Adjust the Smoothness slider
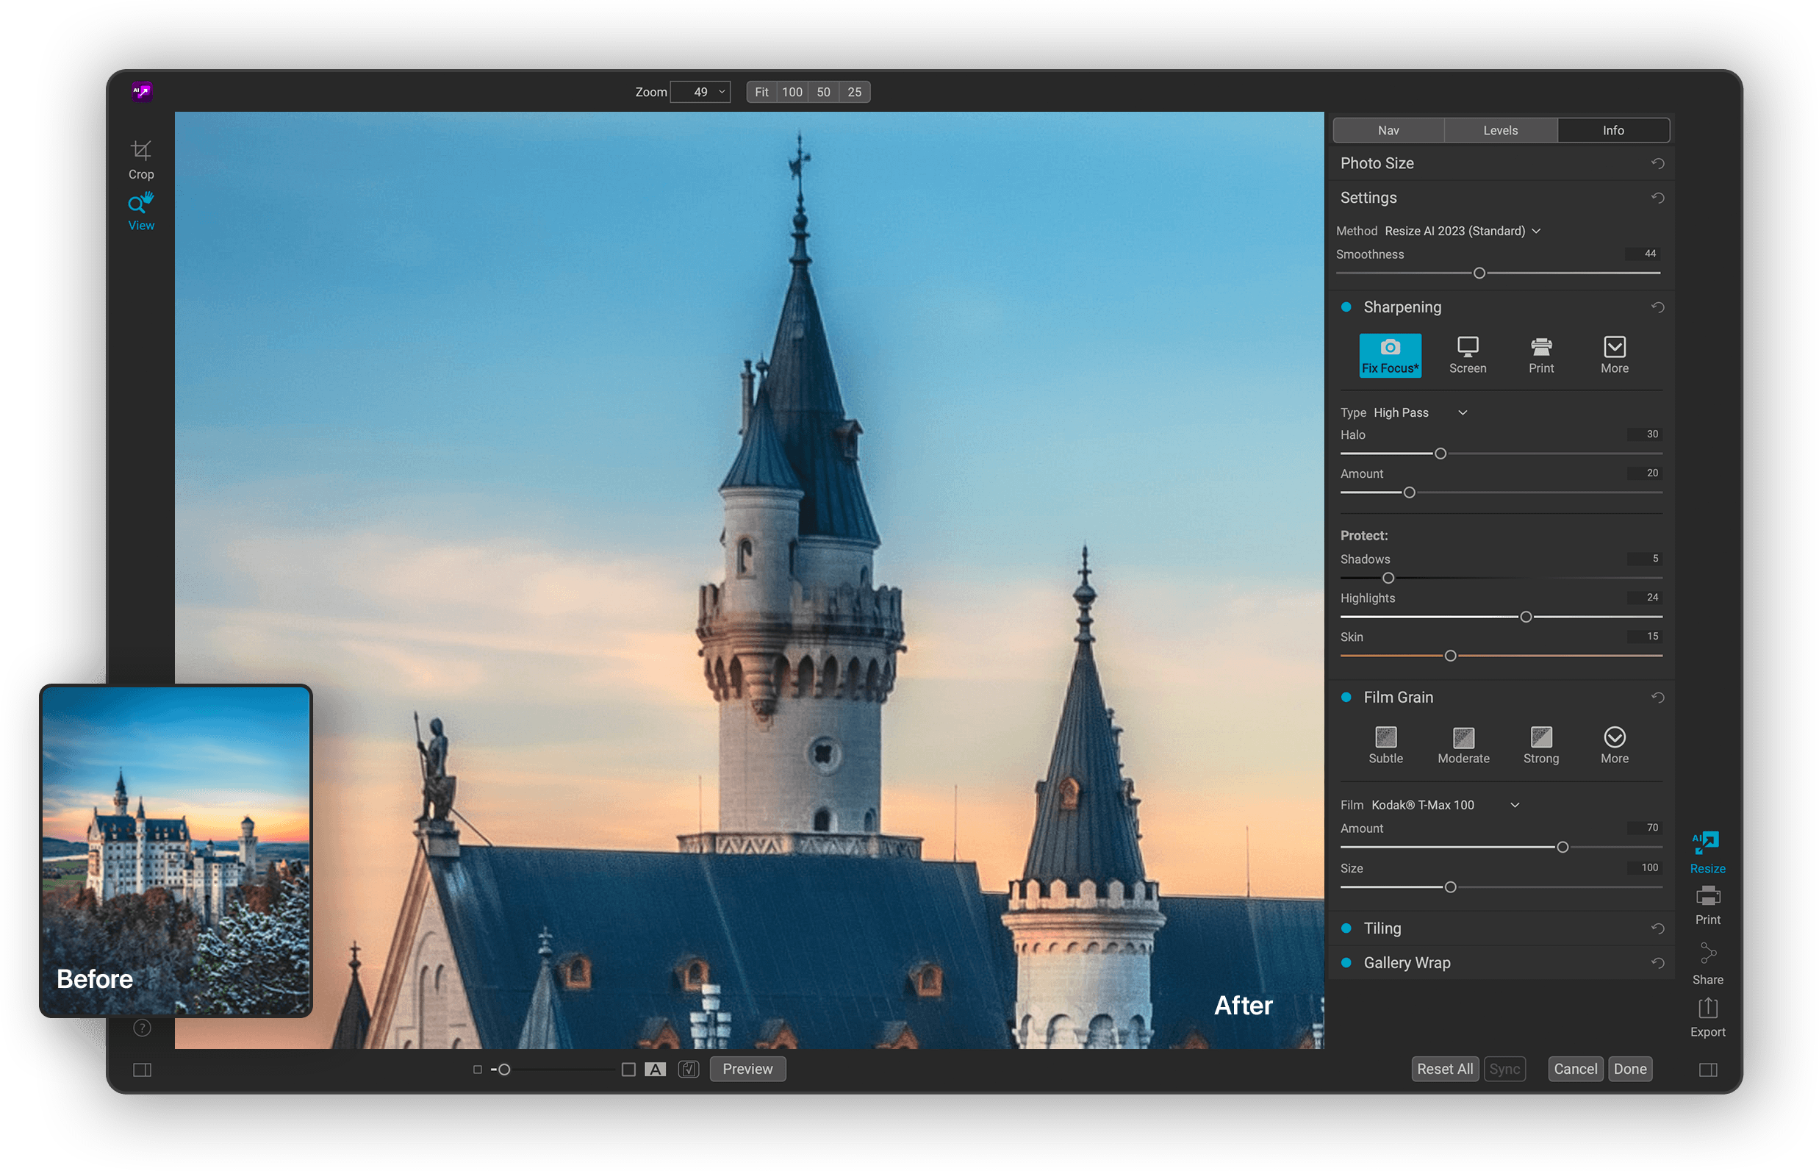1819x1171 pixels. 1479,272
